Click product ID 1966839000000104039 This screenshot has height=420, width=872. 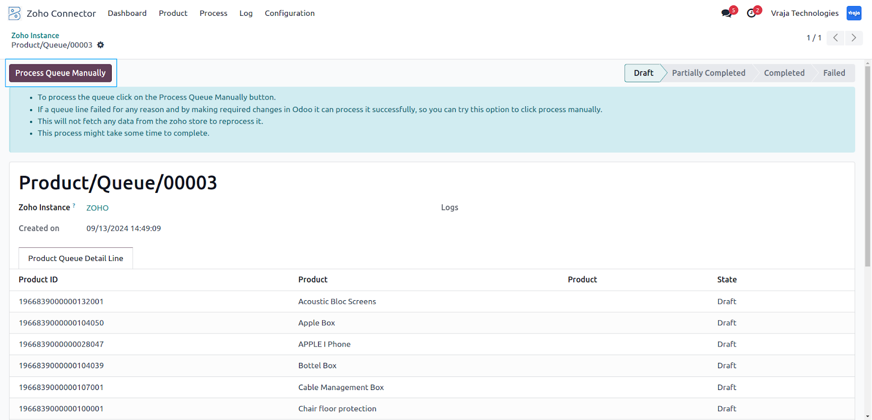click(61, 366)
